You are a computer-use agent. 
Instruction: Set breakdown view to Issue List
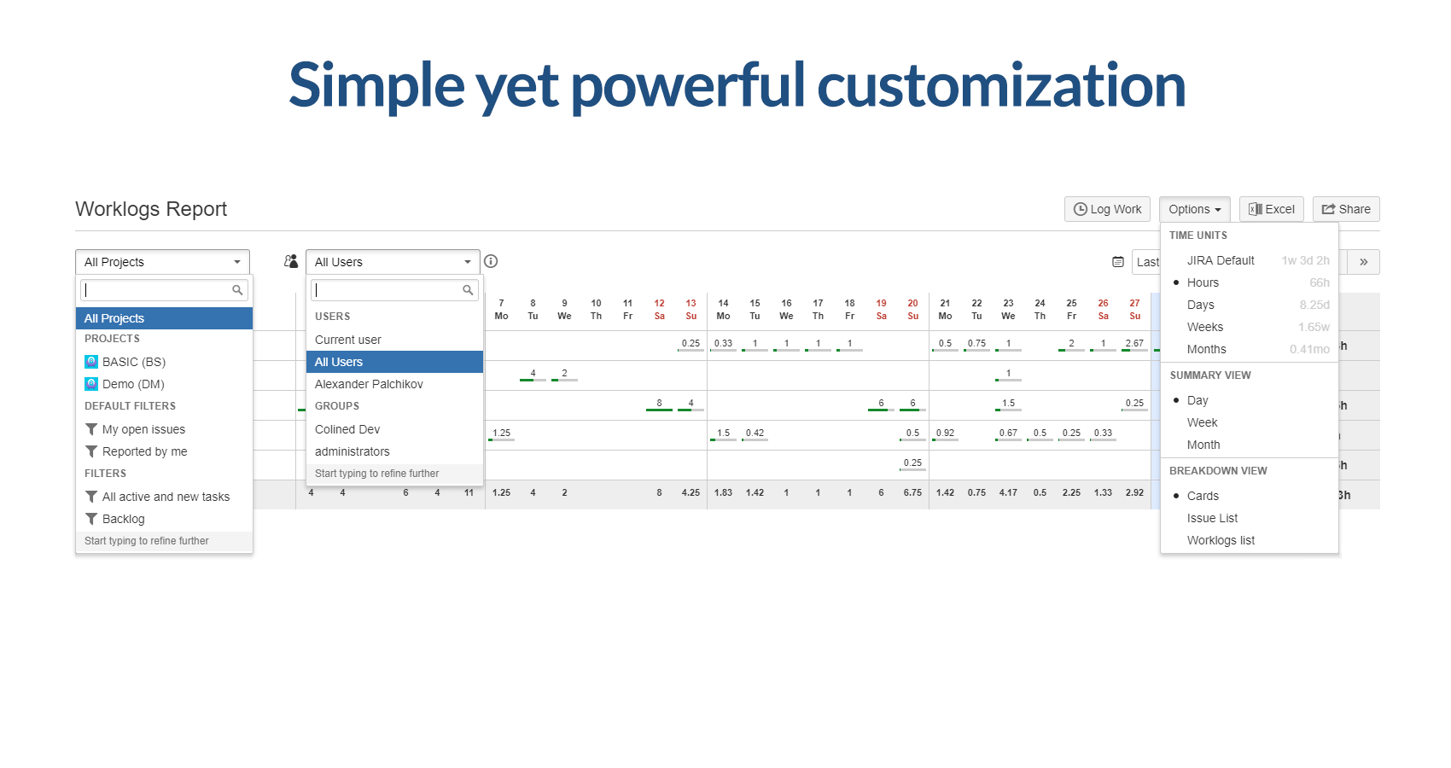[x=1212, y=518]
